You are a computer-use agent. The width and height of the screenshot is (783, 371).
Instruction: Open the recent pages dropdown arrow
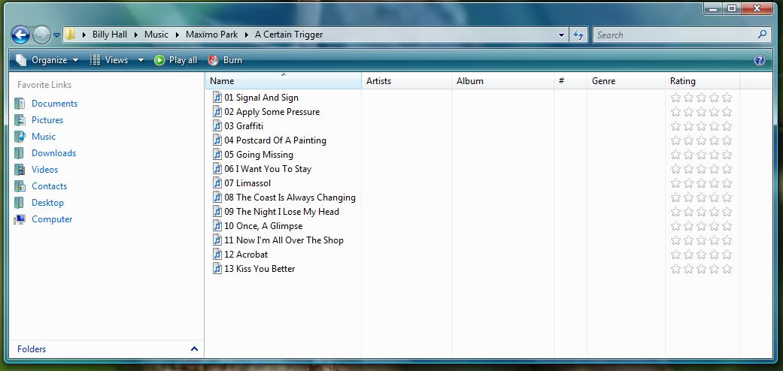[x=56, y=35]
